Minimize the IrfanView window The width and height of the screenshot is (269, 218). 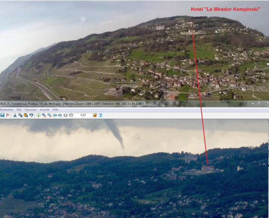(x=253, y=103)
